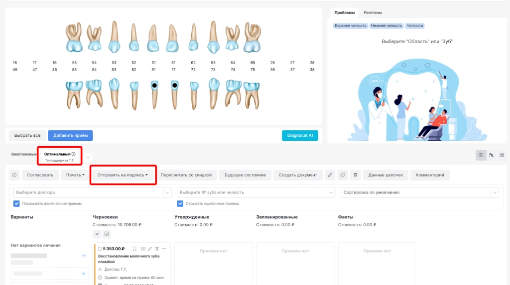This screenshot has width=510, height=285.
Task: Toggle 'Скрывать ошибочные приемы' checkbox
Action: pyautogui.click(x=180, y=203)
